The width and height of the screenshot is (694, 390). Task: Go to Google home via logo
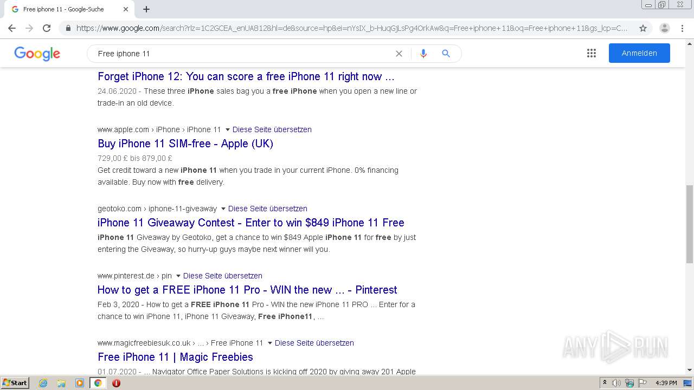click(x=37, y=54)
